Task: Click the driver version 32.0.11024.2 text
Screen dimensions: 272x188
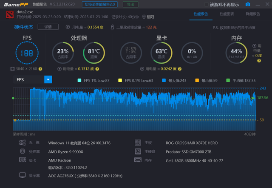Action: (68, 168)
